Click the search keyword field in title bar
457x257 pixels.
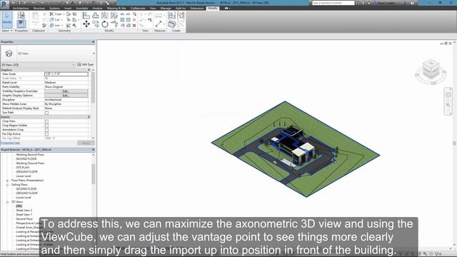(x=333, y=3)
